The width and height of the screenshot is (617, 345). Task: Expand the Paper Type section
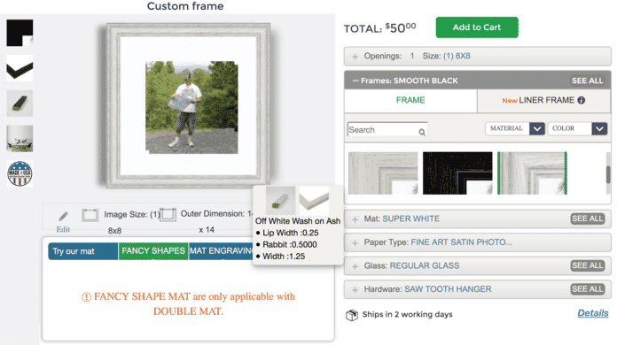click(x=477, y=242)
